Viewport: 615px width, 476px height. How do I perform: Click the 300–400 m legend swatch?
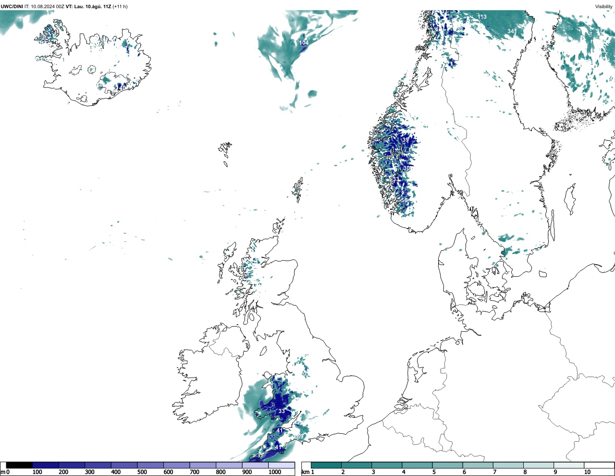pyautogui.click(x=98, y=465)
